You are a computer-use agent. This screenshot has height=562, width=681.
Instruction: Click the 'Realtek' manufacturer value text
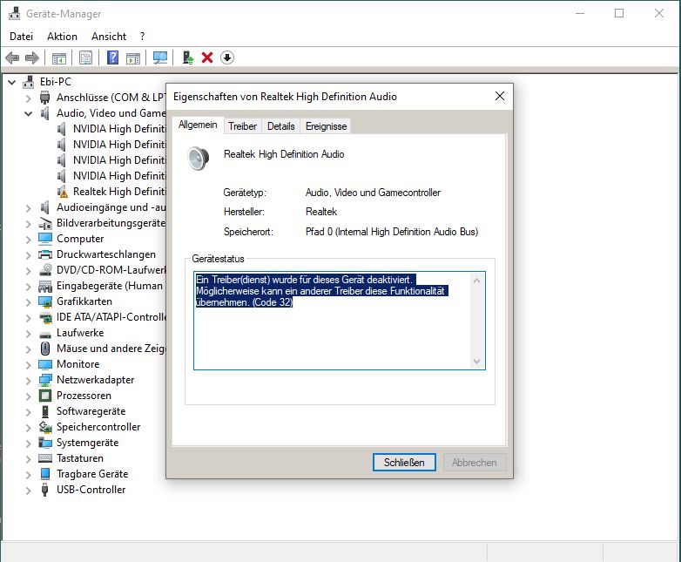pos(321,212)
